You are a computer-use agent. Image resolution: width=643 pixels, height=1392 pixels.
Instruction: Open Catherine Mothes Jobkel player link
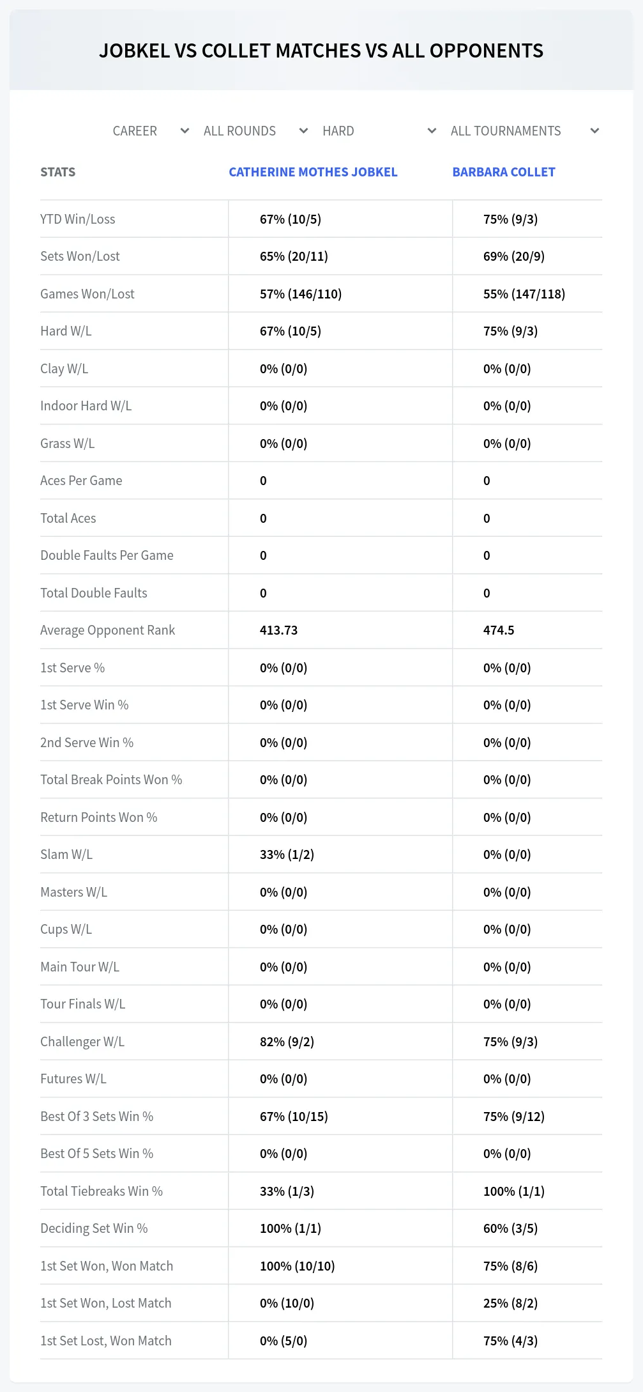(x=313, y=172)
